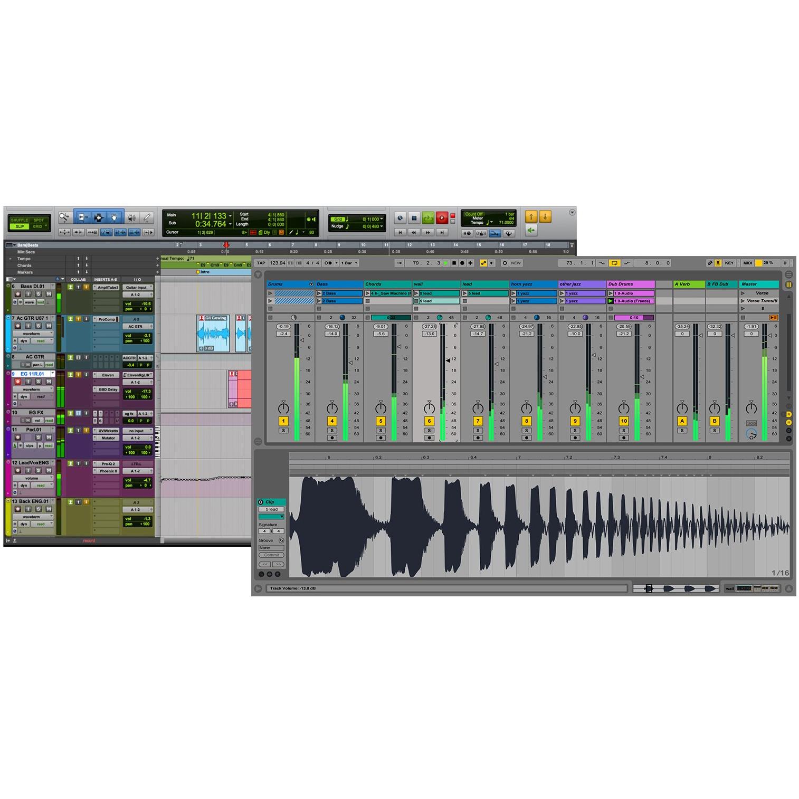Click the KEY map mode button in Ableton
The height and width of the screenshot is (799, 799).
729,263
